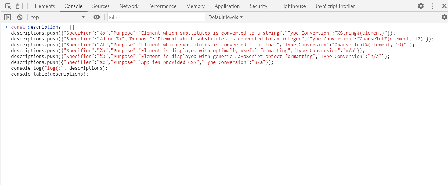Clear the console
Viewport: 448px width, 185px height.
pyautogui.click(x=20, y=17)
